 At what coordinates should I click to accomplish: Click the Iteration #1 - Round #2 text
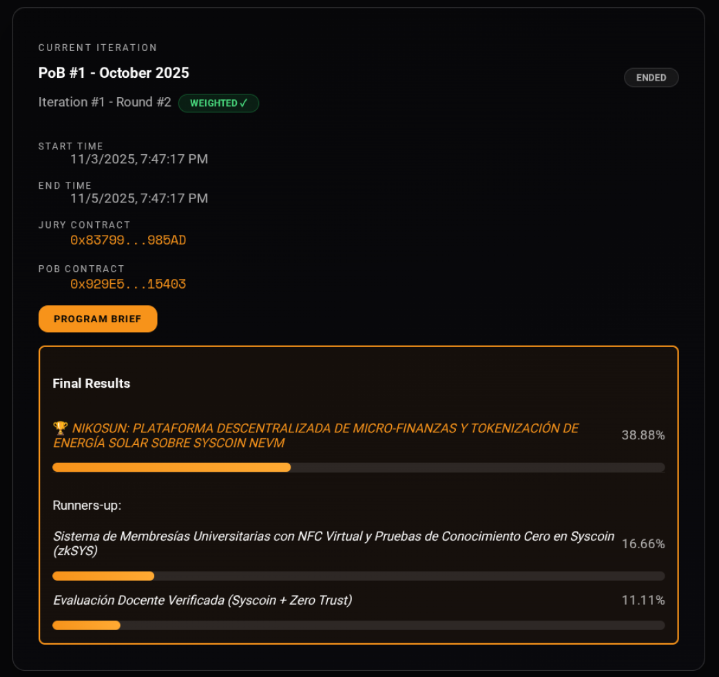105,103
